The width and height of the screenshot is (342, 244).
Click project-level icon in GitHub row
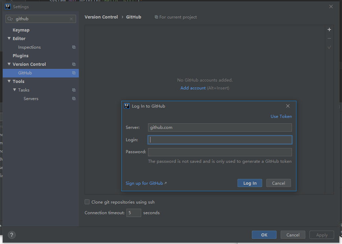coord(74,73)
